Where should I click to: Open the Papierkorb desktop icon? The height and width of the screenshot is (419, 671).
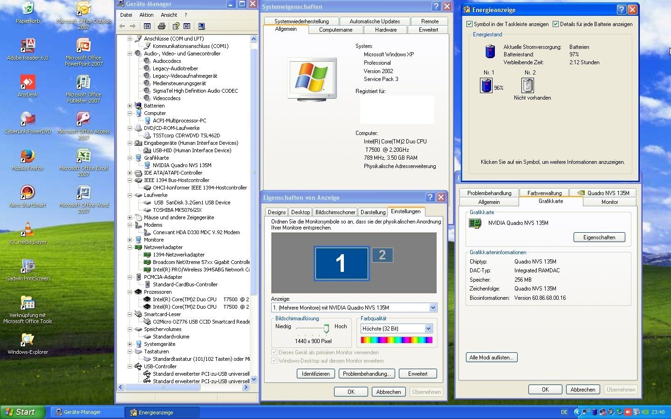(x=27, y=12)
